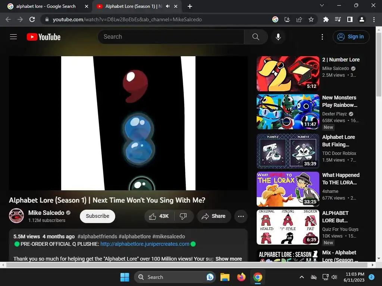Launch Firefox from the taskbar

click(x=241, y=277)
